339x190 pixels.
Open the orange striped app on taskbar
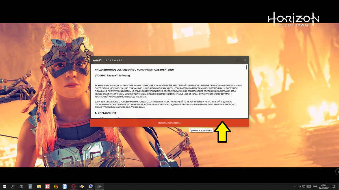pos(82,186)
